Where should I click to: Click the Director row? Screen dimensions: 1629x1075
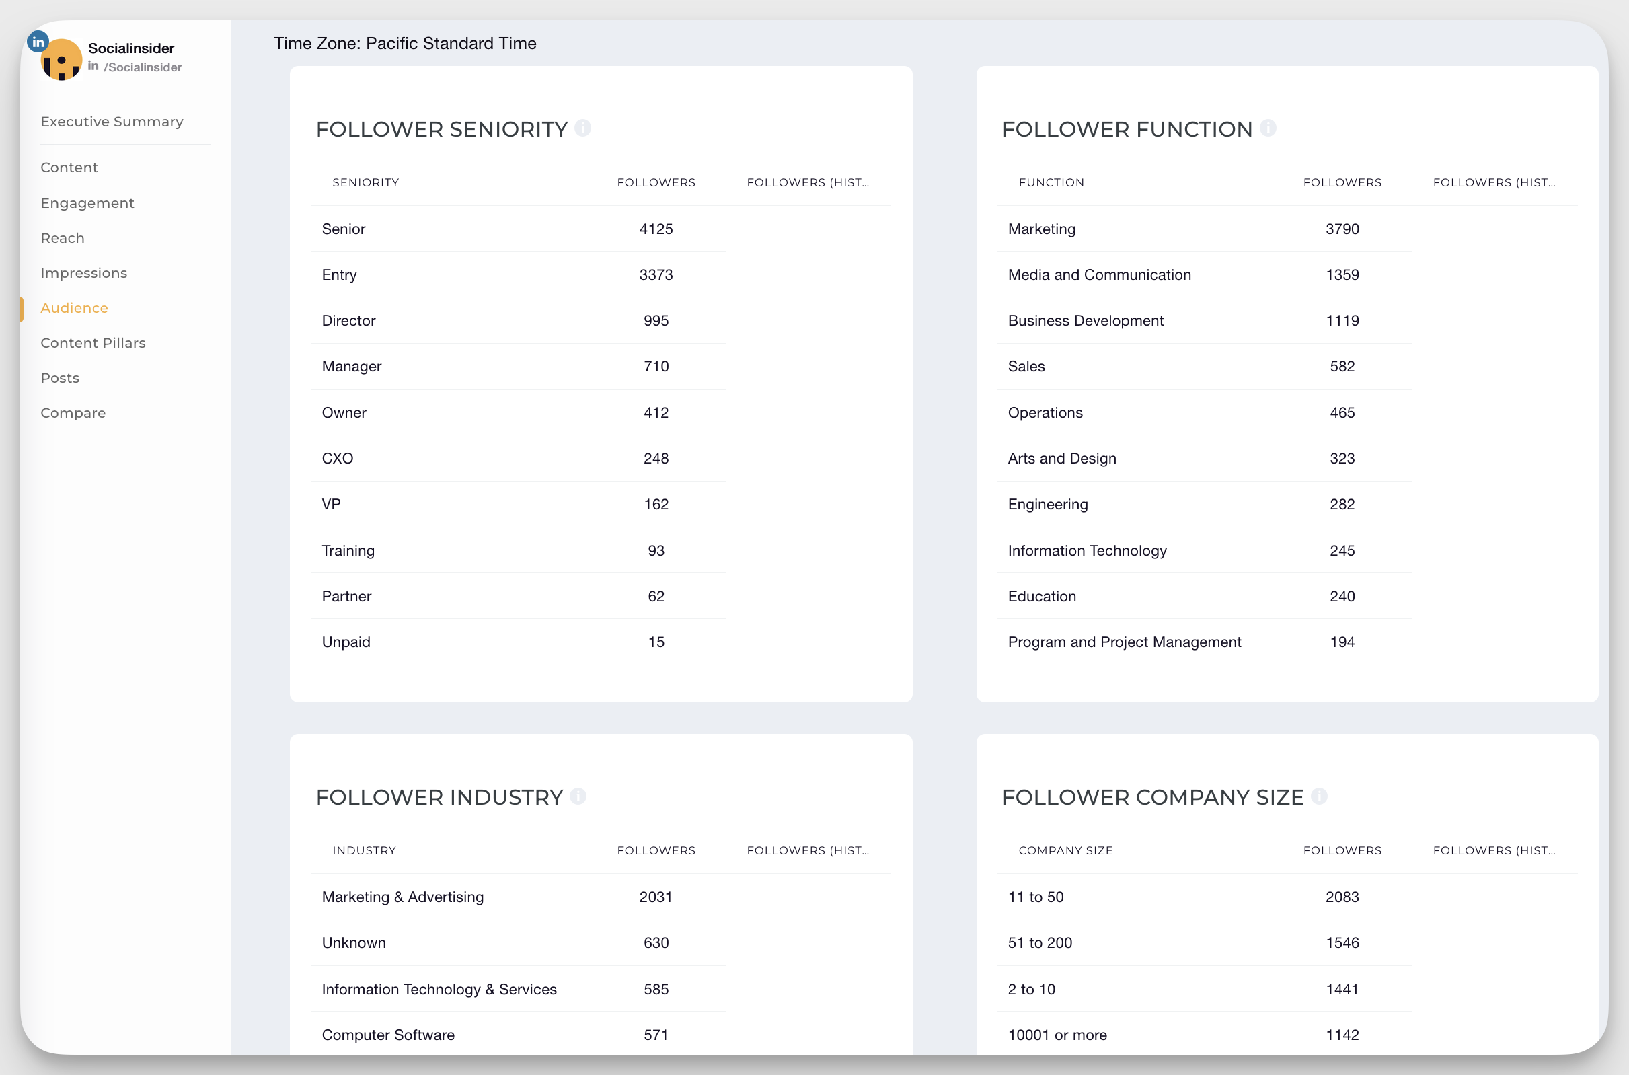tap(519, 321)
